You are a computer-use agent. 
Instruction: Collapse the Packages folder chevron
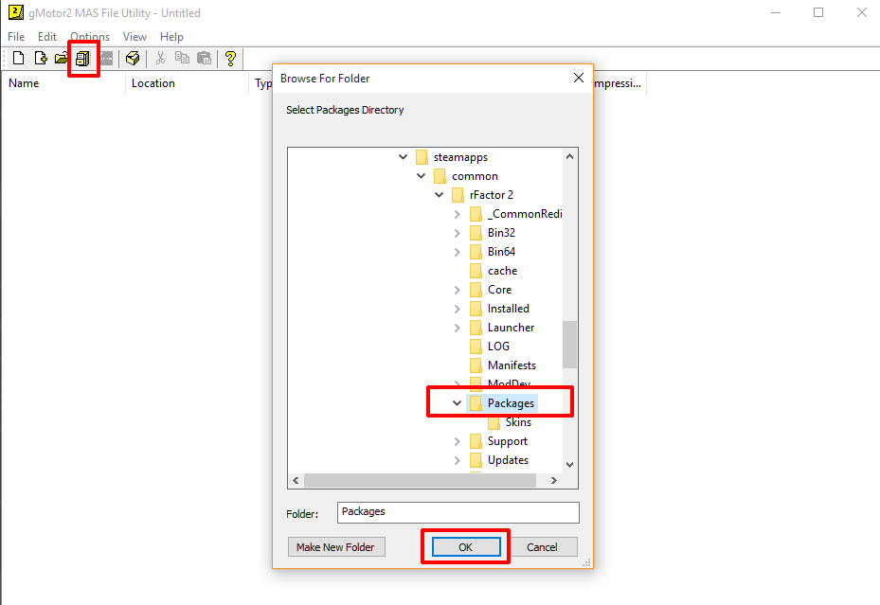point(457,403)
